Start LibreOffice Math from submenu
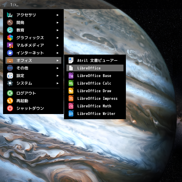The width and height of the screenshot is (182, 182). [x=95, y=106]
